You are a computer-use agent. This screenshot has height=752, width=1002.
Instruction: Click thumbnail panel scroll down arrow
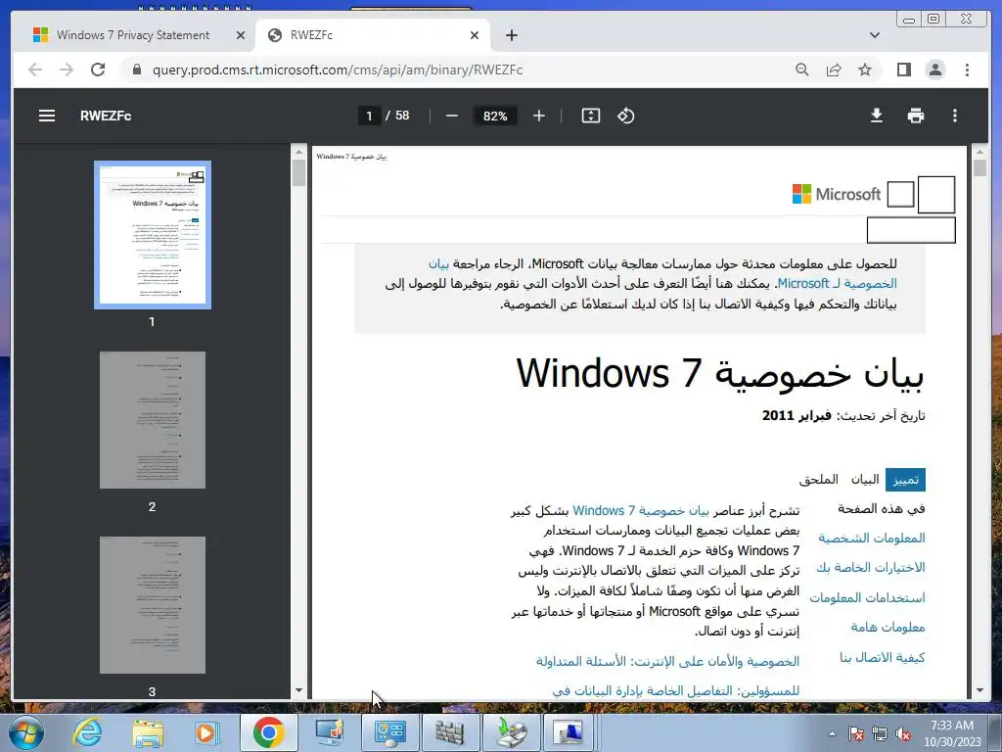tap(298, 690)
